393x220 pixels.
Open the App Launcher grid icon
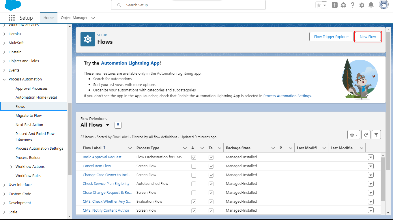[12, 18]
